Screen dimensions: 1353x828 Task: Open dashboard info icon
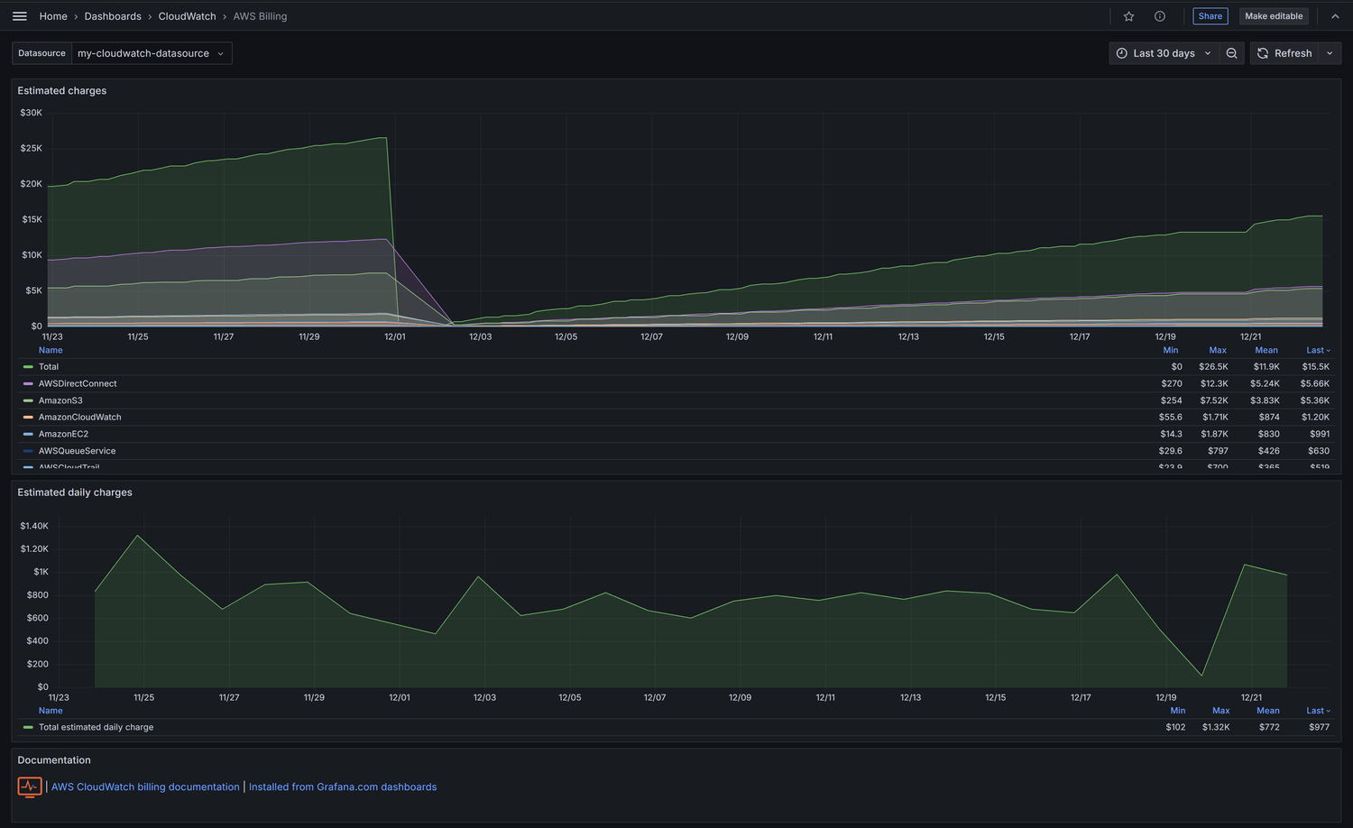click(1160, 16)
